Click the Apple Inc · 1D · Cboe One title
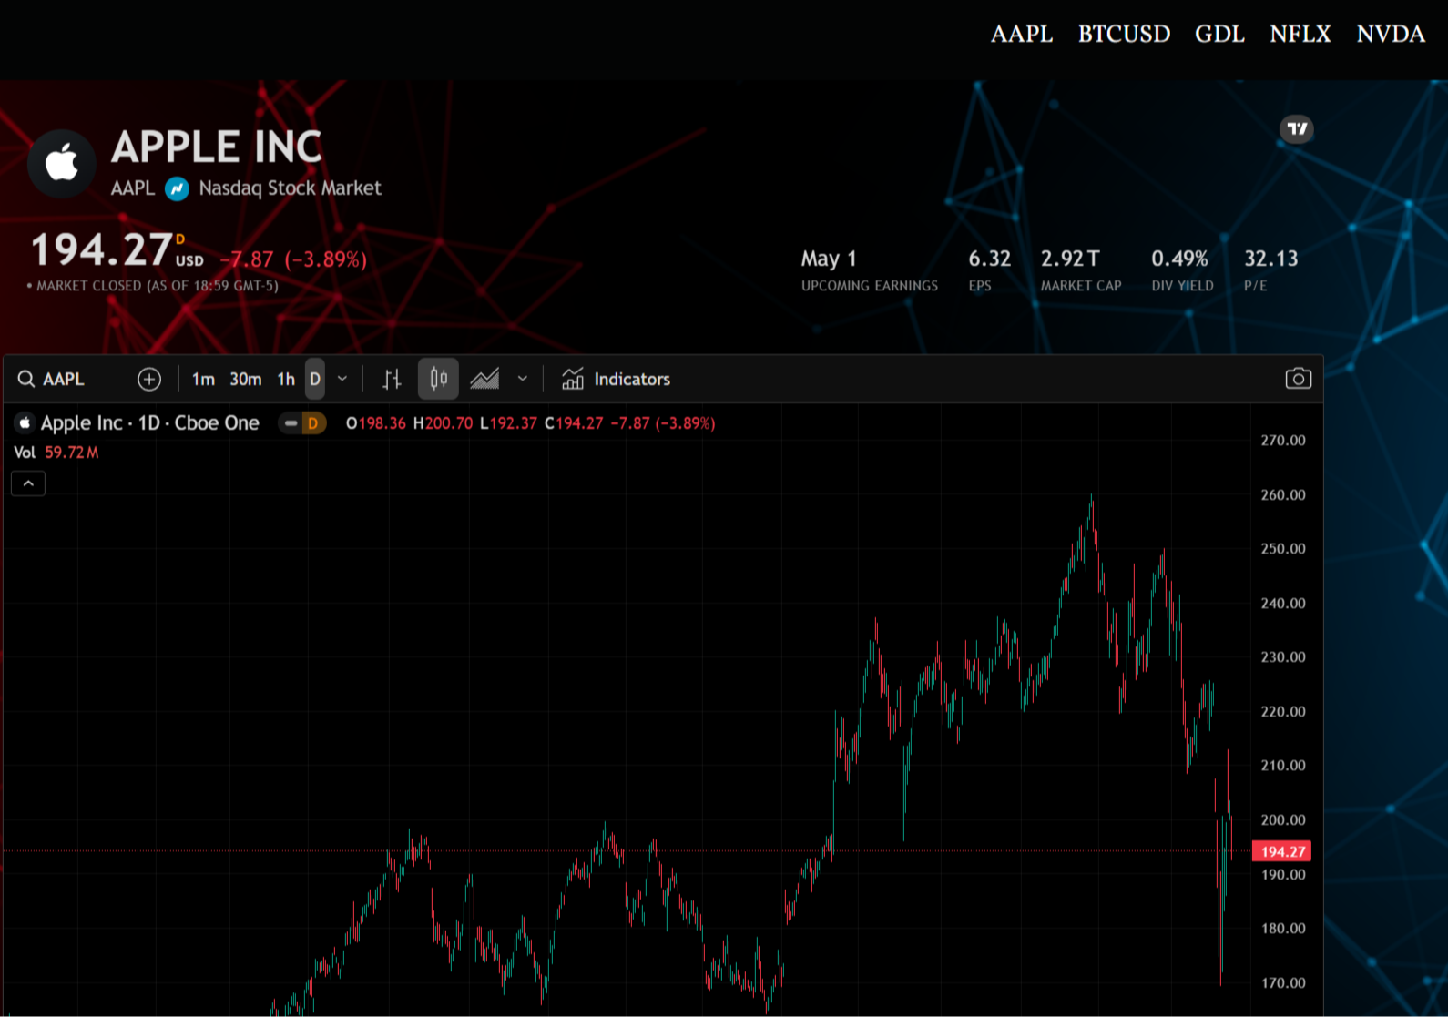 click(x=150, y=423)
